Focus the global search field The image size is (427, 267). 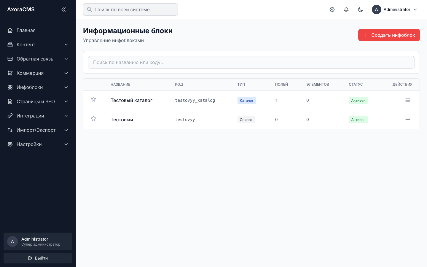click(x=130, y=9)
